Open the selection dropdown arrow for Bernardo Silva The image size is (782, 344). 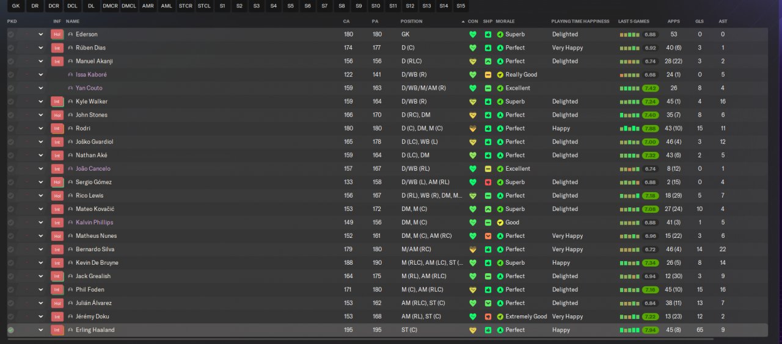(41, 249)
